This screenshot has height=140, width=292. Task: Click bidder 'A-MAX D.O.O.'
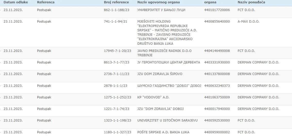pyautogui.click(x=248, y=22)
